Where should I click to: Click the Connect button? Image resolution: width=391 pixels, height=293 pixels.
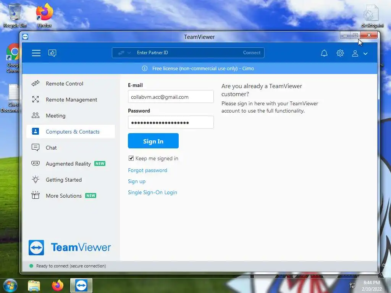(x=252, y=53)
